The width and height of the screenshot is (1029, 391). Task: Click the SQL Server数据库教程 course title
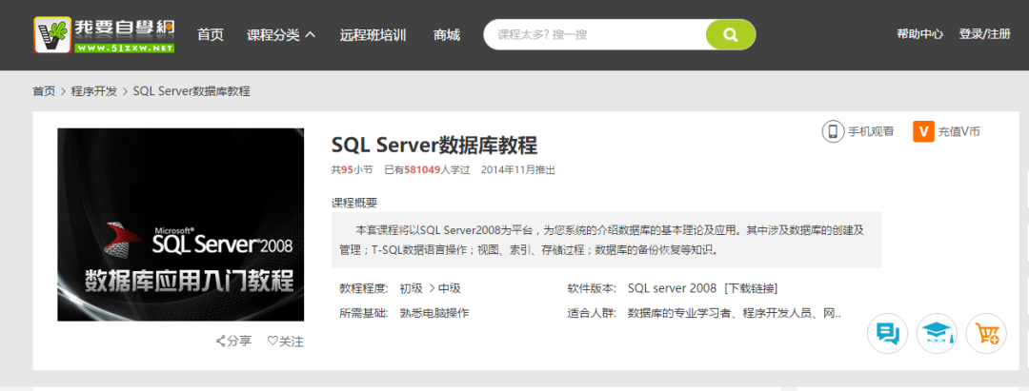pyautogui.click(x=434, y=145)
